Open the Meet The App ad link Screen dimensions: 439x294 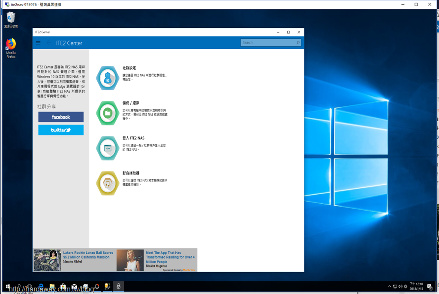(170, 257)
